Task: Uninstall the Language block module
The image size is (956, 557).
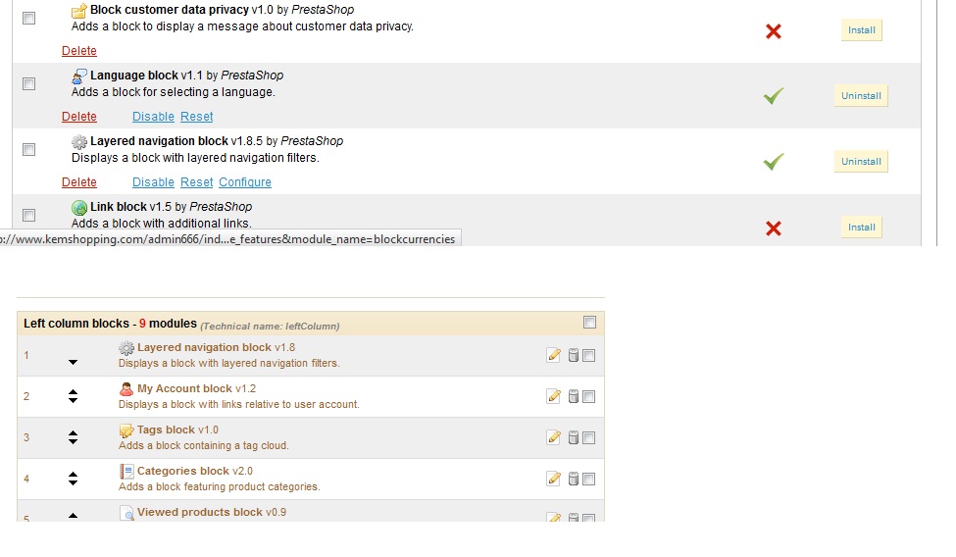Action: pyautogui.click(x=861, y=96)
